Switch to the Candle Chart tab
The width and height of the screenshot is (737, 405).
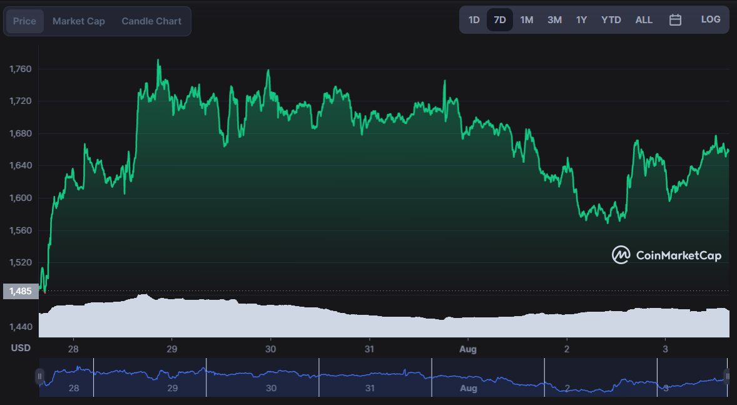pos(151,21)
